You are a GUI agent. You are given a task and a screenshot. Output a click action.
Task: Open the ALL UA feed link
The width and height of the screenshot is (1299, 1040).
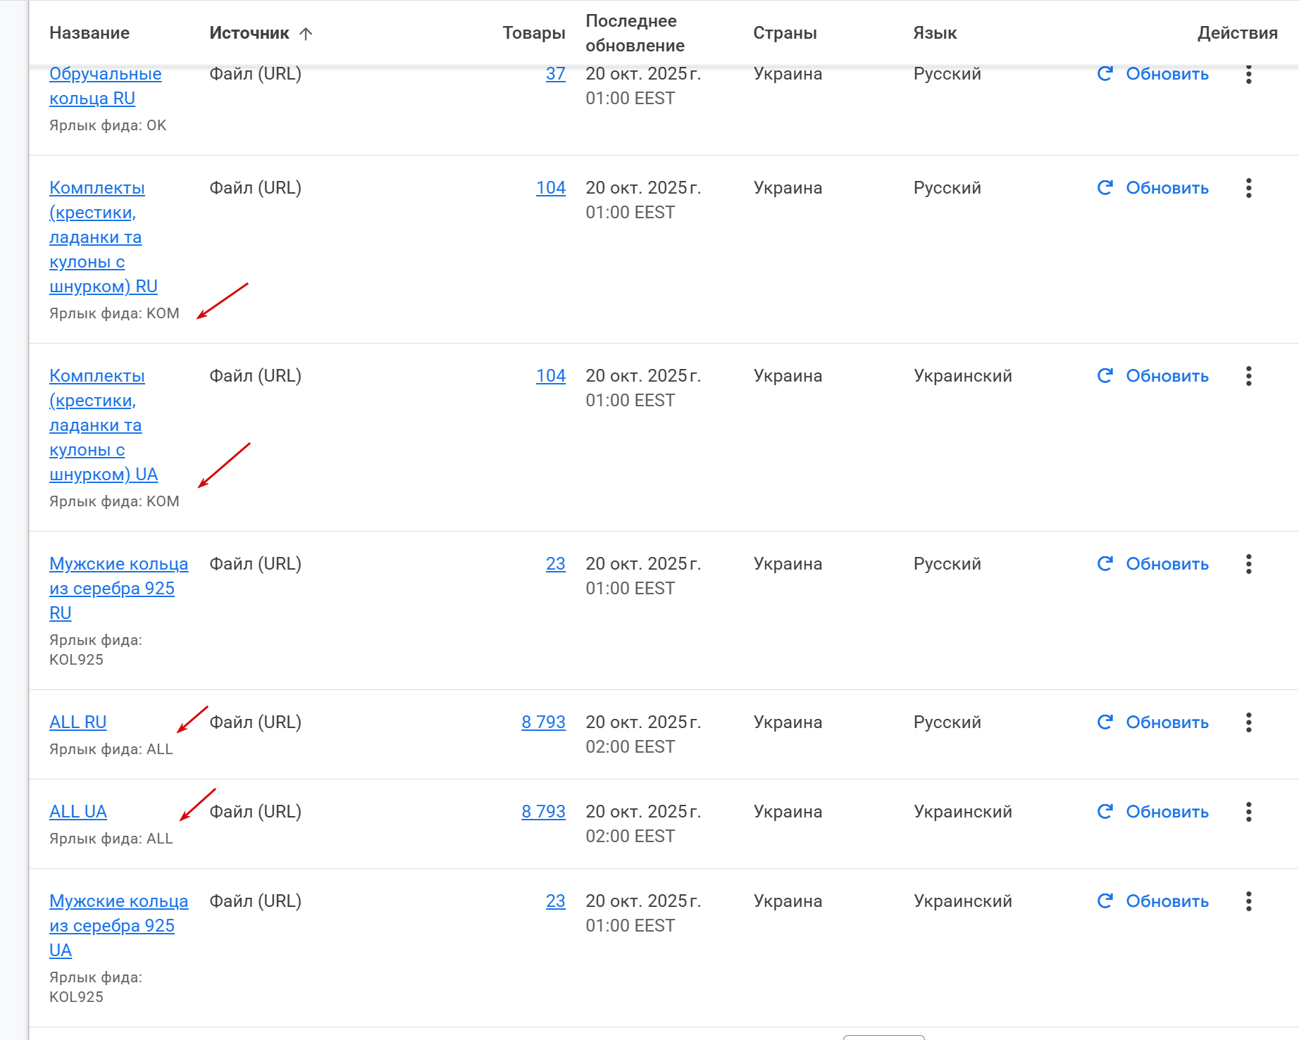(x=78, y=812)
